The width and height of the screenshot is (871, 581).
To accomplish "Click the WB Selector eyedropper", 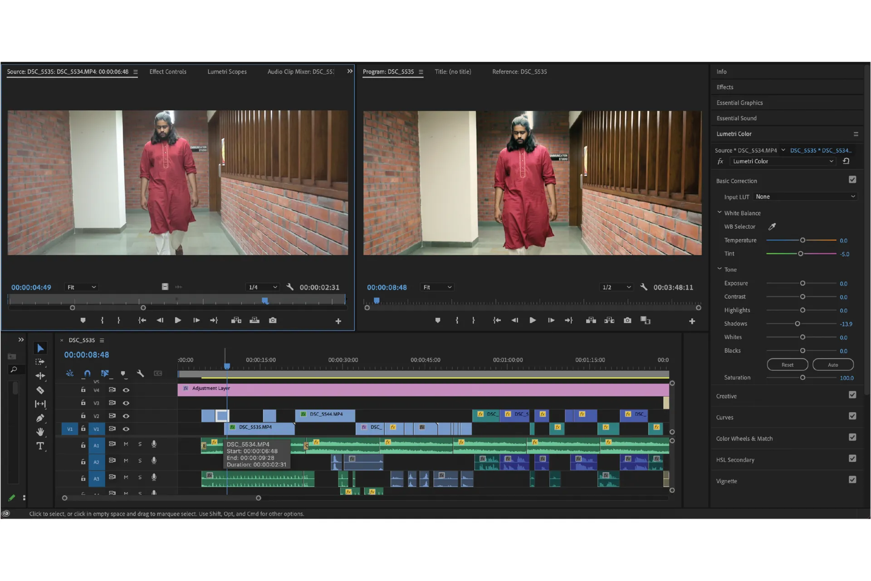I will (772, 226).
